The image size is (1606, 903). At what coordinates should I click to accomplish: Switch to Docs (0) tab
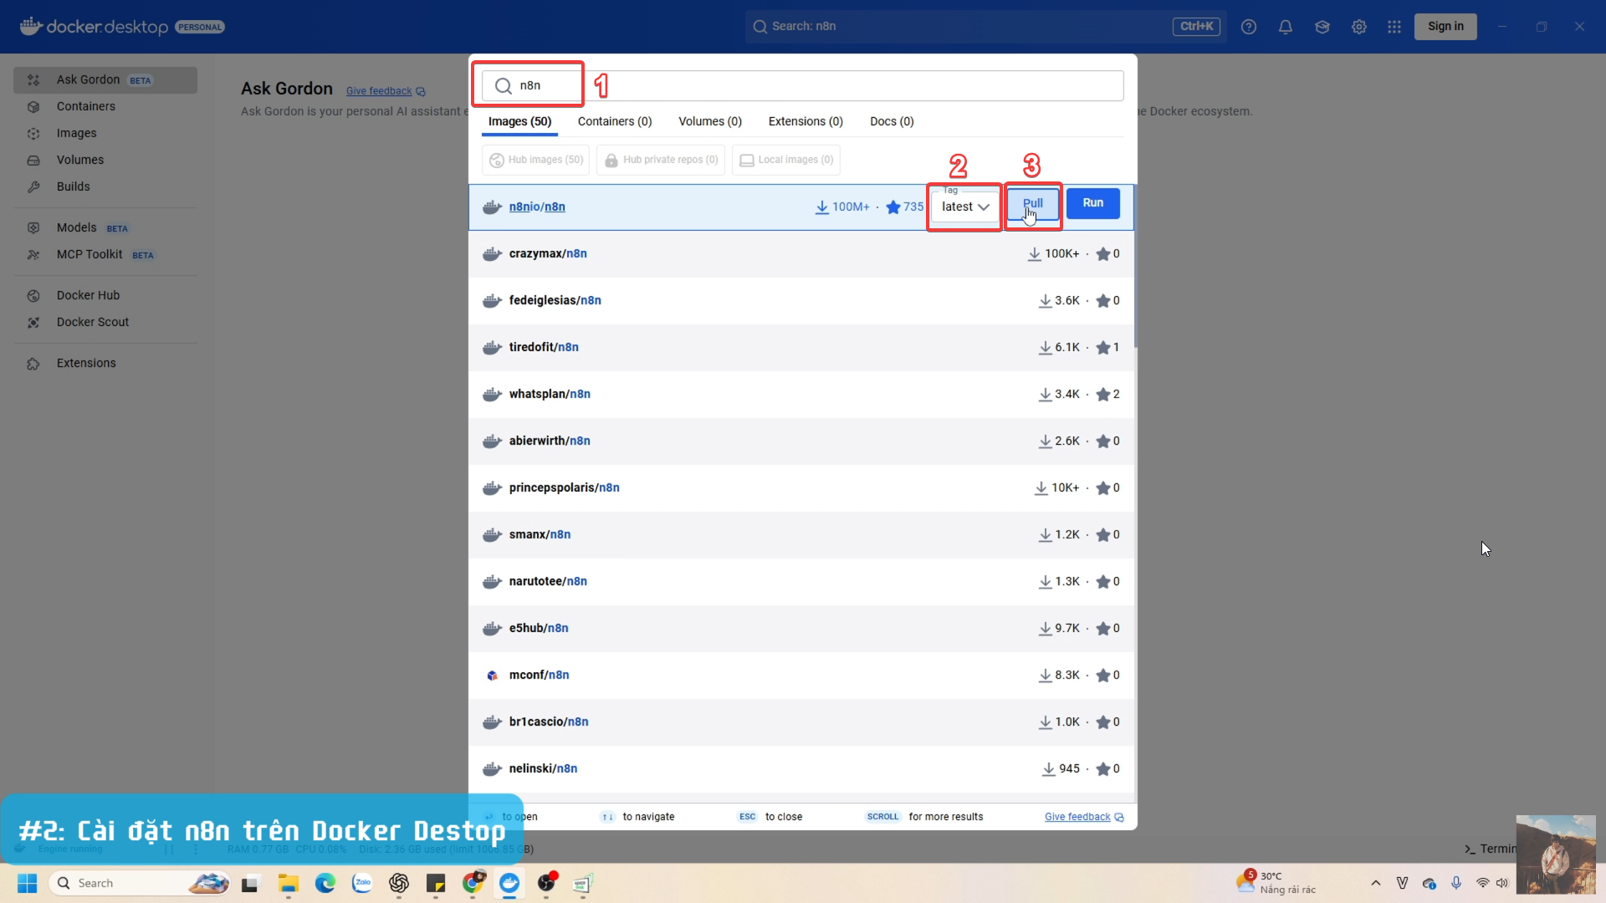(892, 121)
